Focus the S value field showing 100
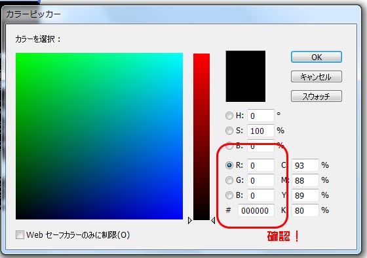This screenshot has height=258, width=367. (x=261, y=131)
